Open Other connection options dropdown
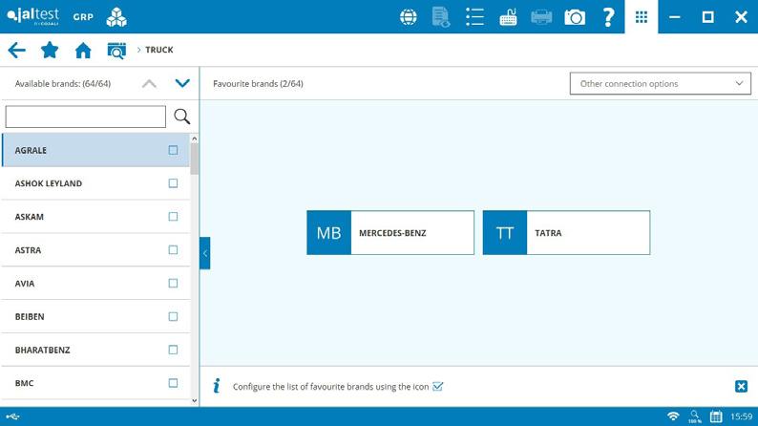This screenshot has width=758, height=426. [x=661, y=84]
